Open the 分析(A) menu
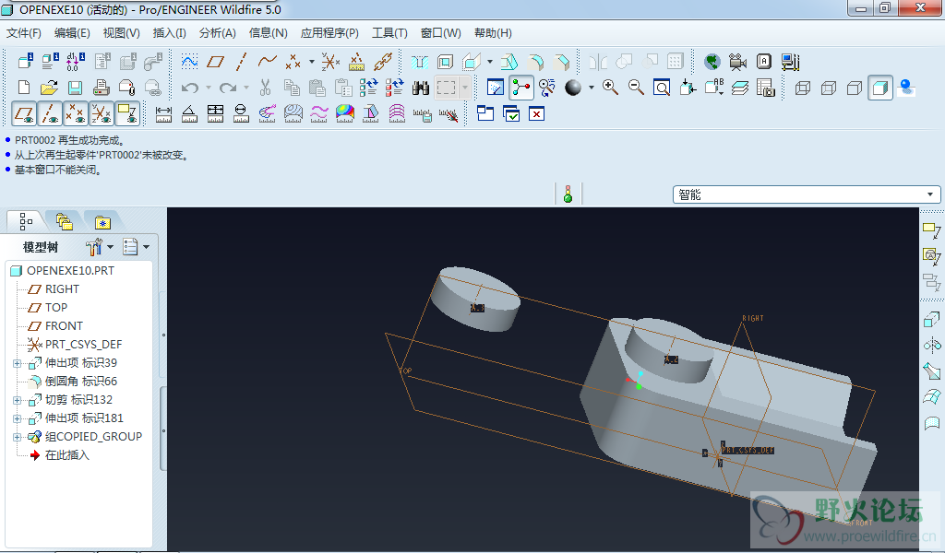The image size is (945, 553). click(218, 33)
